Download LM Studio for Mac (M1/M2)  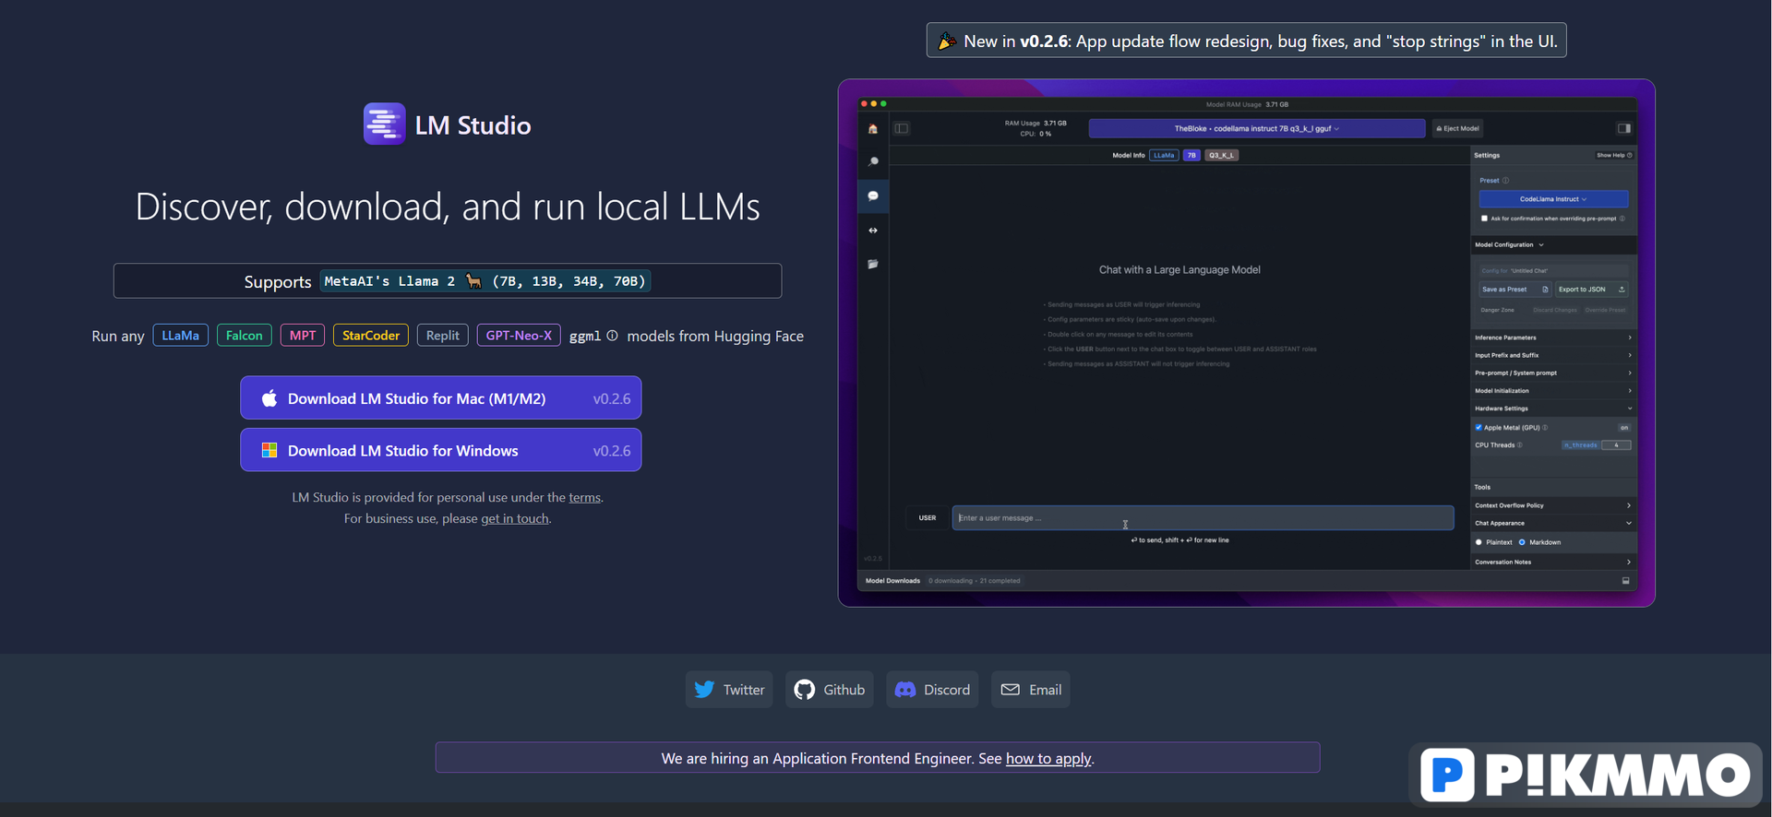[441, 398]
